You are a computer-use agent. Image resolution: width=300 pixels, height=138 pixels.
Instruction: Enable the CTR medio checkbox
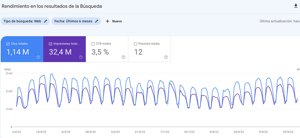coord(93,44)
